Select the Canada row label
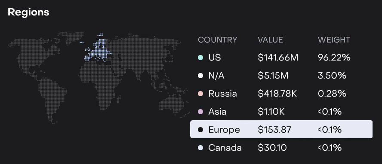The image size is (382, 164). 225,148
